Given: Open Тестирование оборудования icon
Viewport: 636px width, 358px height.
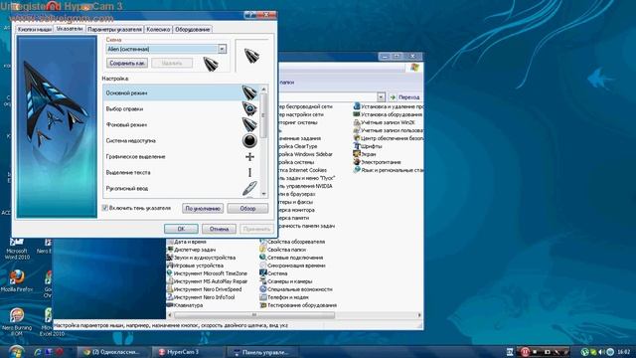Looking at the screenshot, I should (x=262, y=305).
